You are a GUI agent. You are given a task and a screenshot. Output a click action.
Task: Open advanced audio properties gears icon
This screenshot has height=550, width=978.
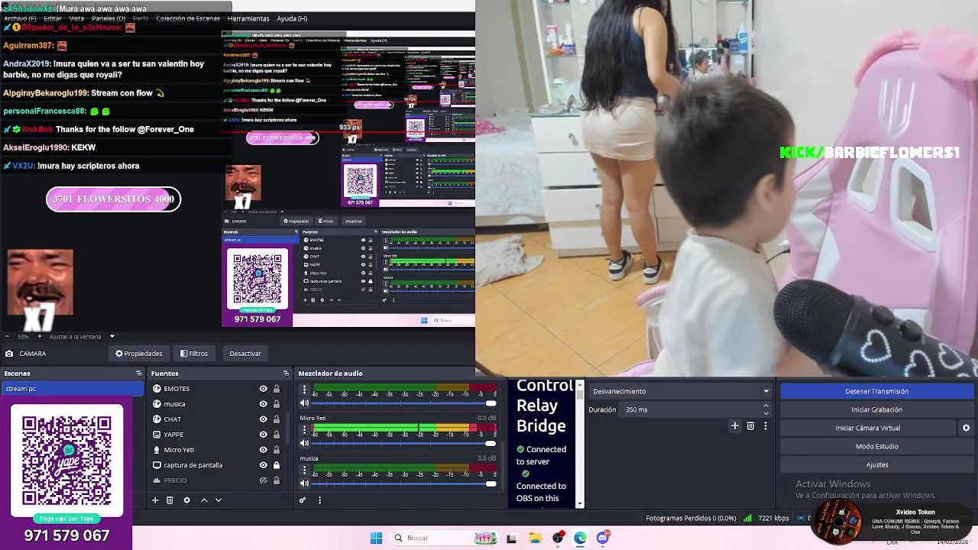click(303, 500)
